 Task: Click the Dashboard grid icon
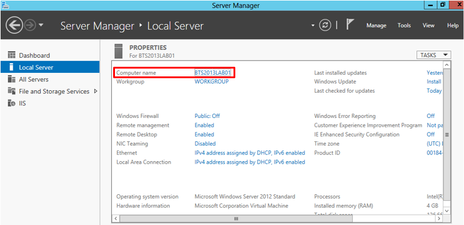coord(11,55)
